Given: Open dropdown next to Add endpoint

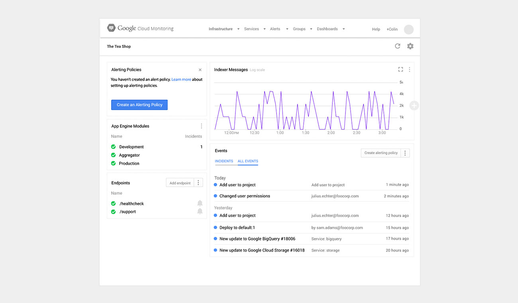Looking at the screenshot, I should tap(198, 183).
